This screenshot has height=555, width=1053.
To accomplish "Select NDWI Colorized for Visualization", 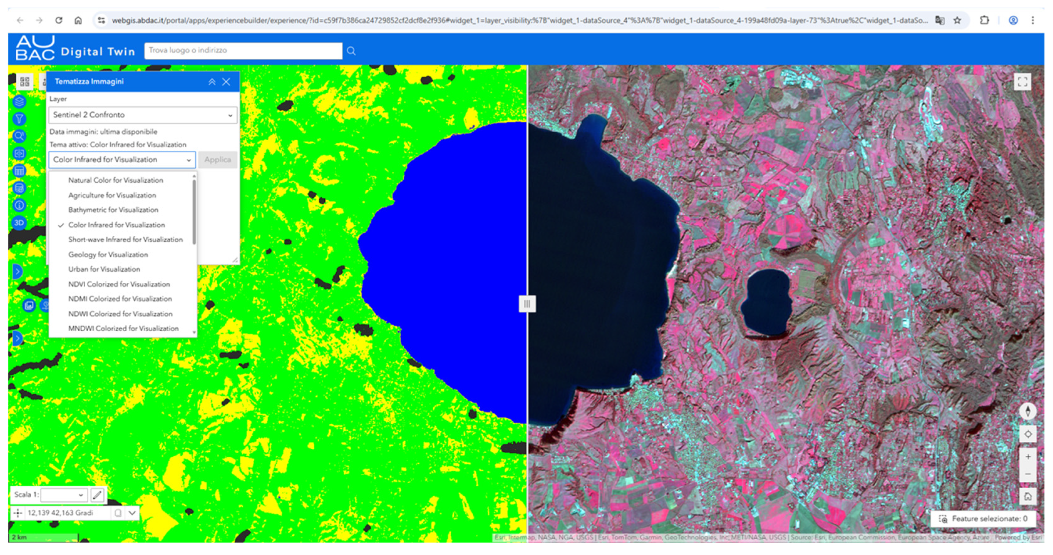I will click(x=120, y=314).
